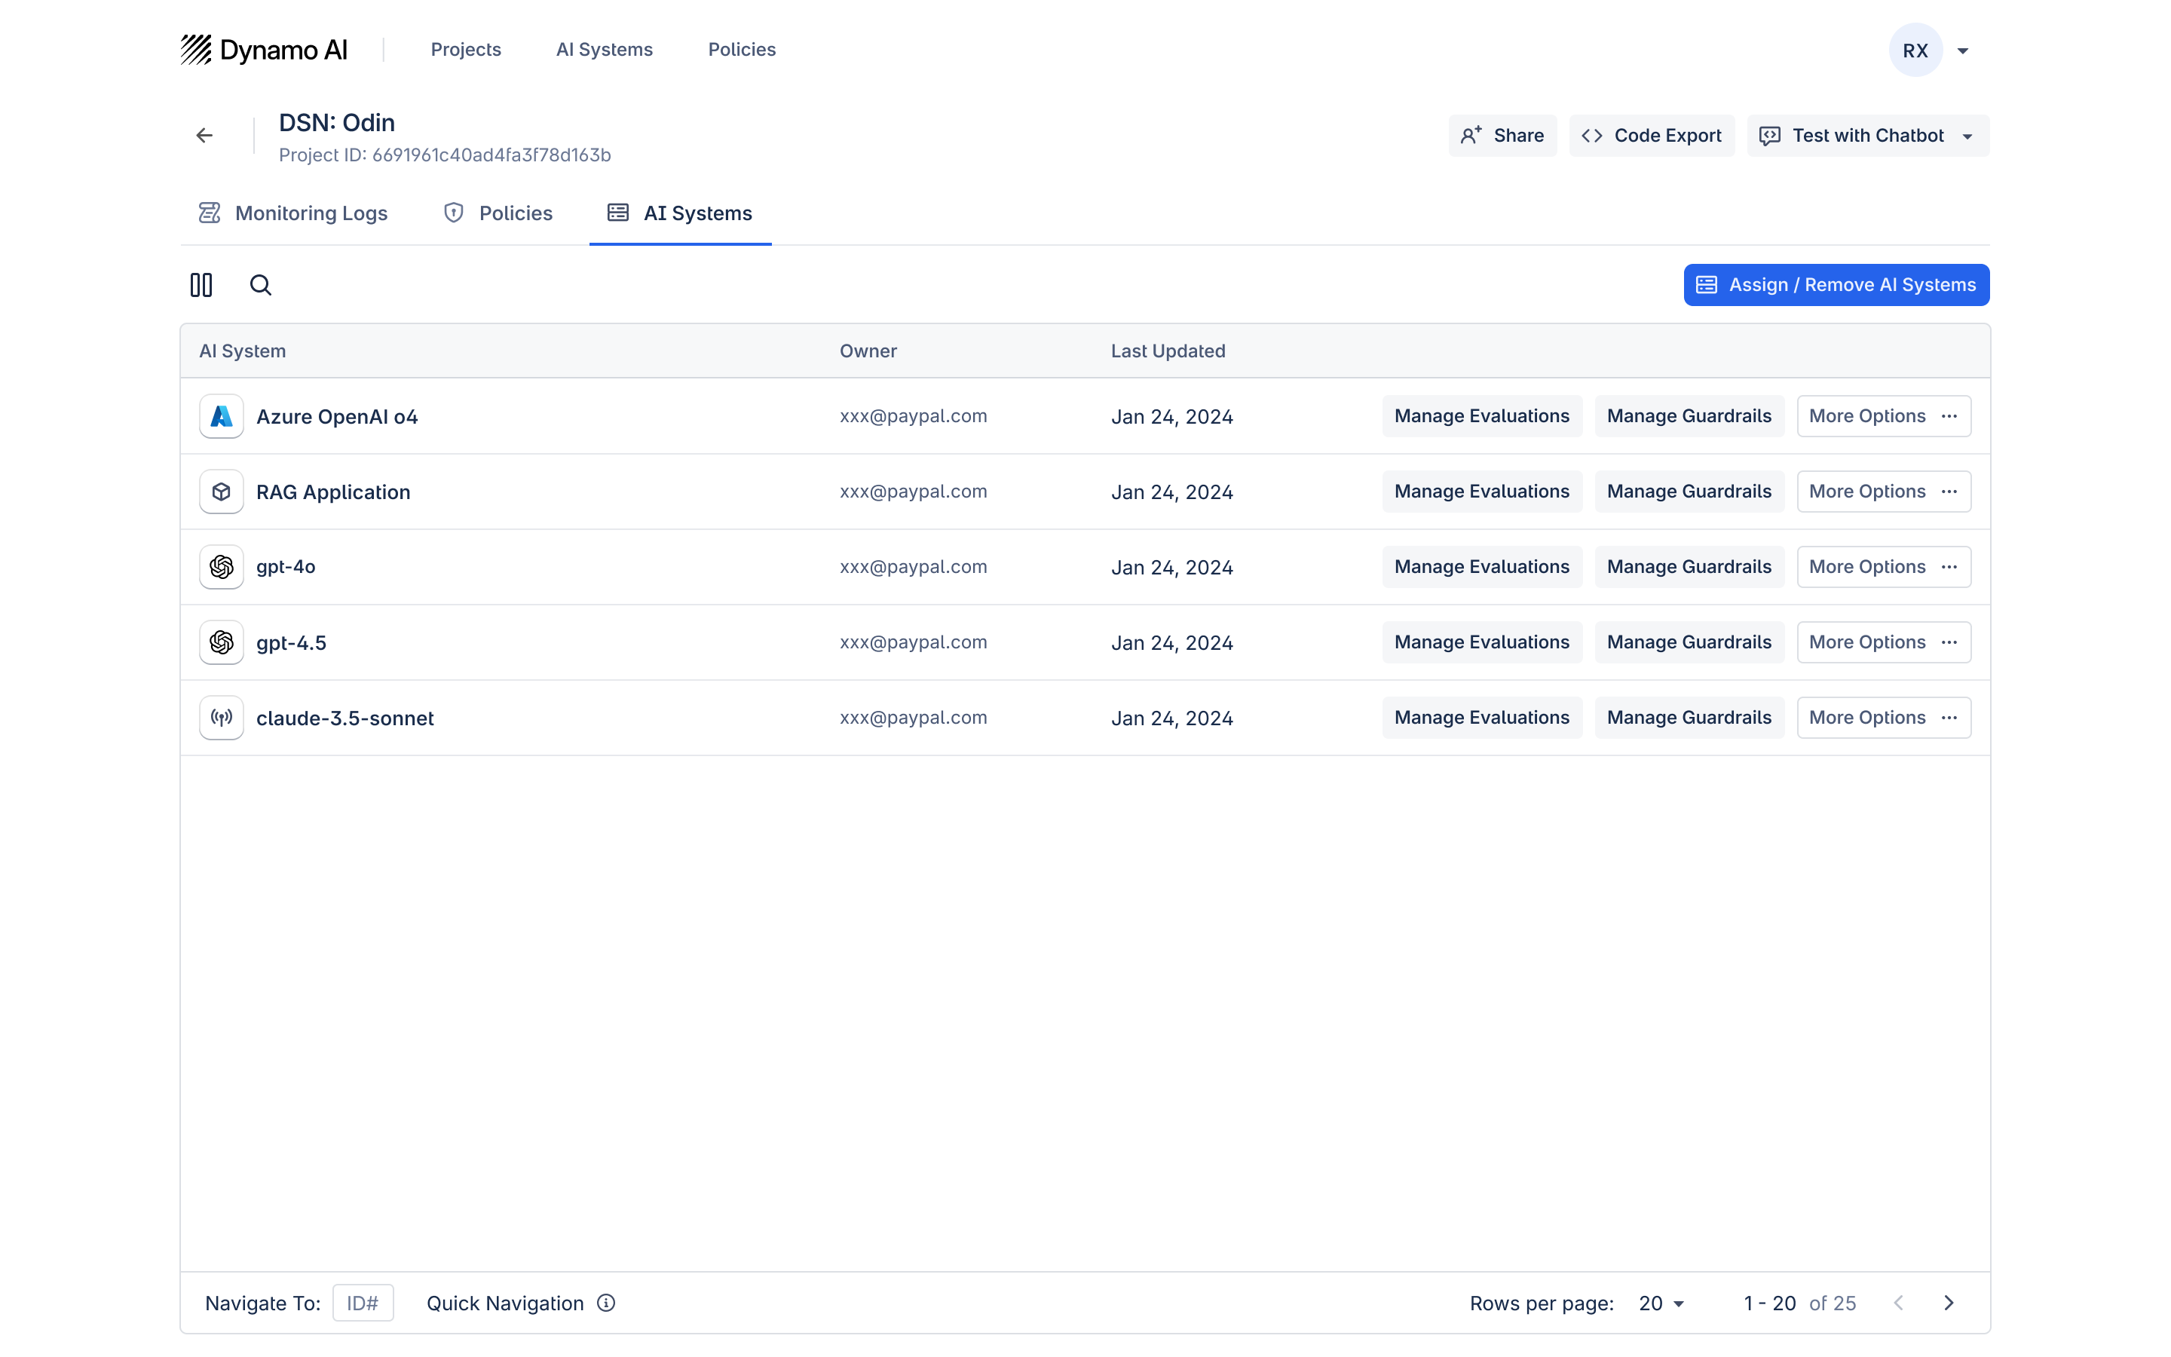Focus the Navigate To ID# field
The image size is (2171, 1357).
pos(363,1303)
